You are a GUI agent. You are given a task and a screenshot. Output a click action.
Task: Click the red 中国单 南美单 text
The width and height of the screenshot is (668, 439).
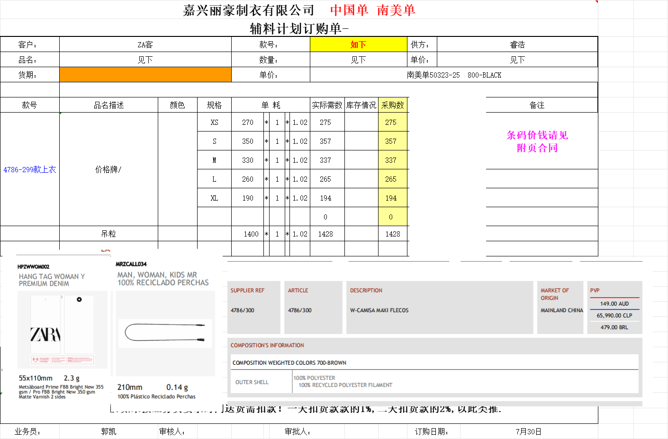(372, 10)
